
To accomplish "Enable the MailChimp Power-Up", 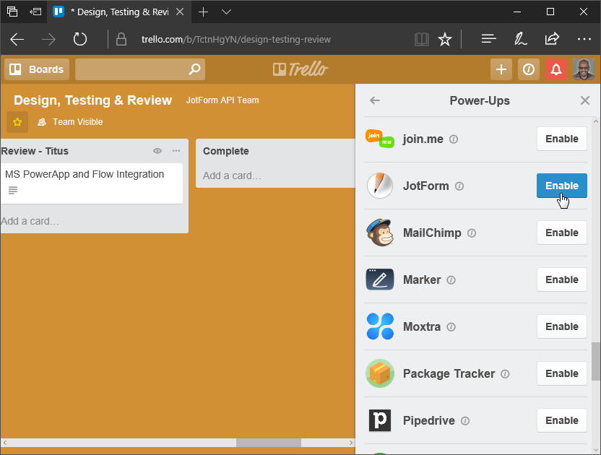I will tap(562, 233).
